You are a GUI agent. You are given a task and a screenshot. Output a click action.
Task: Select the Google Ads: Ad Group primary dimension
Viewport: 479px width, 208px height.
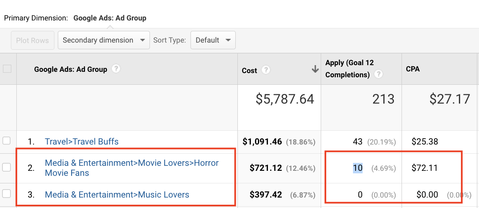[110, 18]
